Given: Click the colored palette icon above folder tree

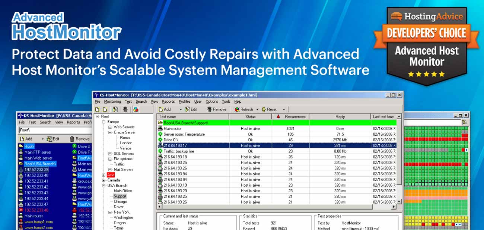Looking at the screenshot, I should 136,109.
